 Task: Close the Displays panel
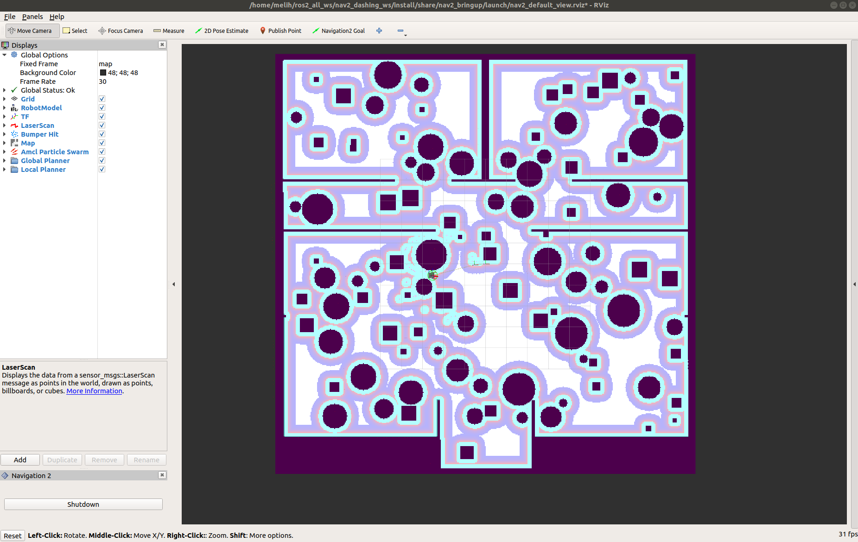point(162,44)
